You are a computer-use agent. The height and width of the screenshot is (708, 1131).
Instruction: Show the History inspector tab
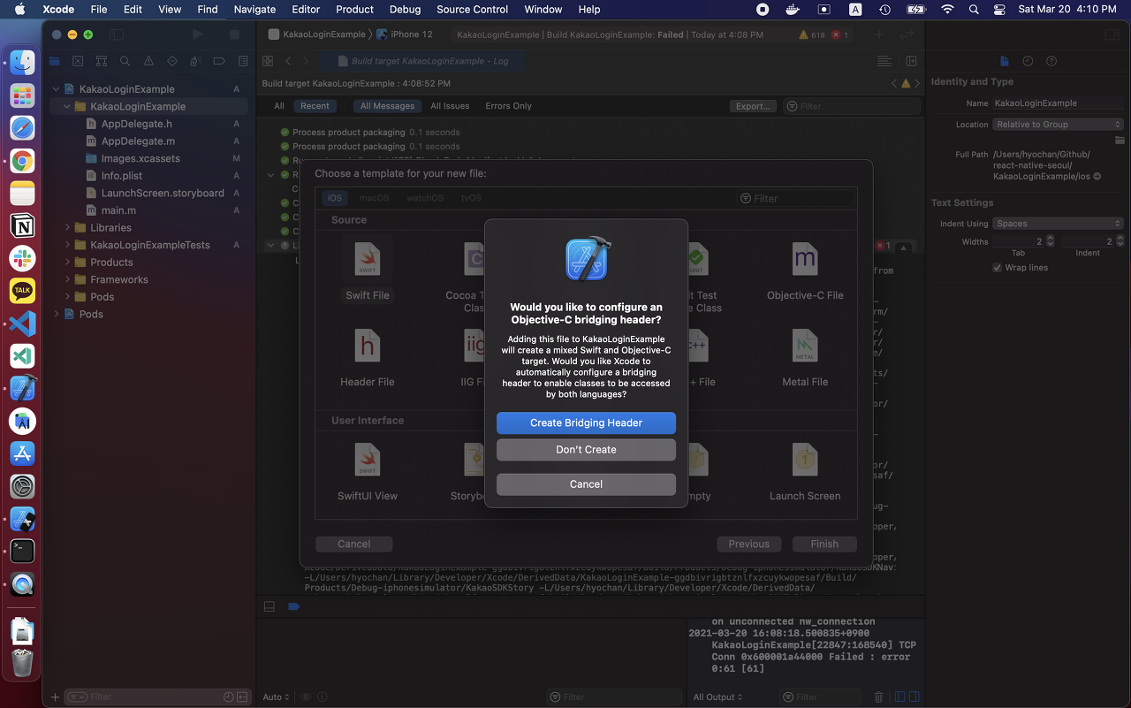click(x=1028, y=61)
